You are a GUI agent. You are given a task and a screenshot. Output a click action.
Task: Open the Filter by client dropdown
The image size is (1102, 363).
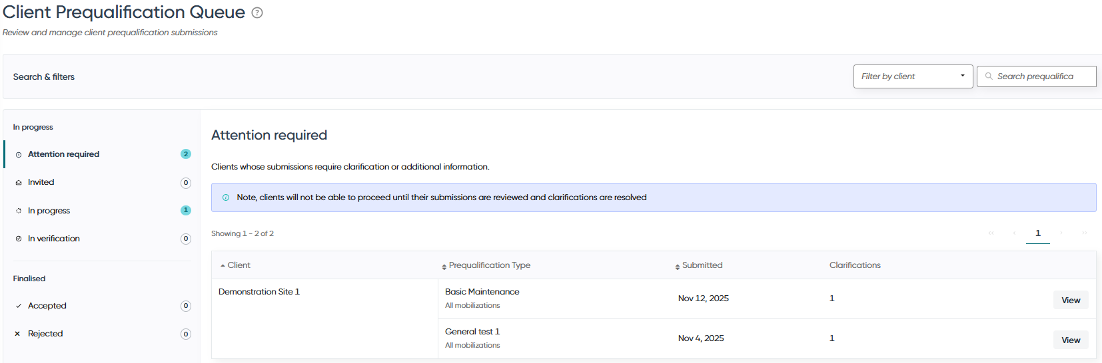[x=913, y=76]
